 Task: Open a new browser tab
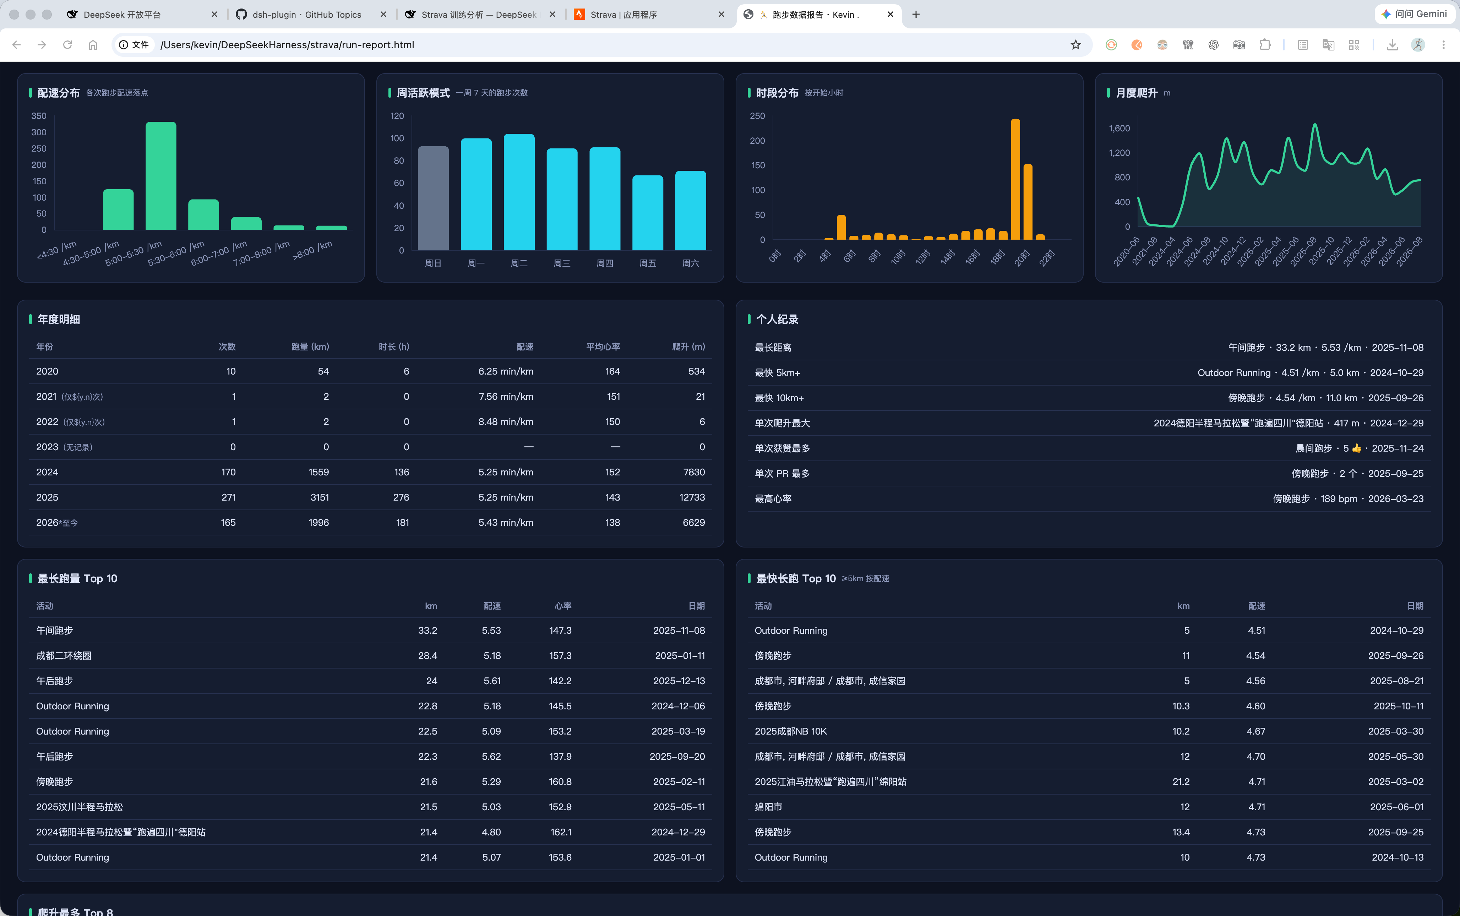[916, 15]
